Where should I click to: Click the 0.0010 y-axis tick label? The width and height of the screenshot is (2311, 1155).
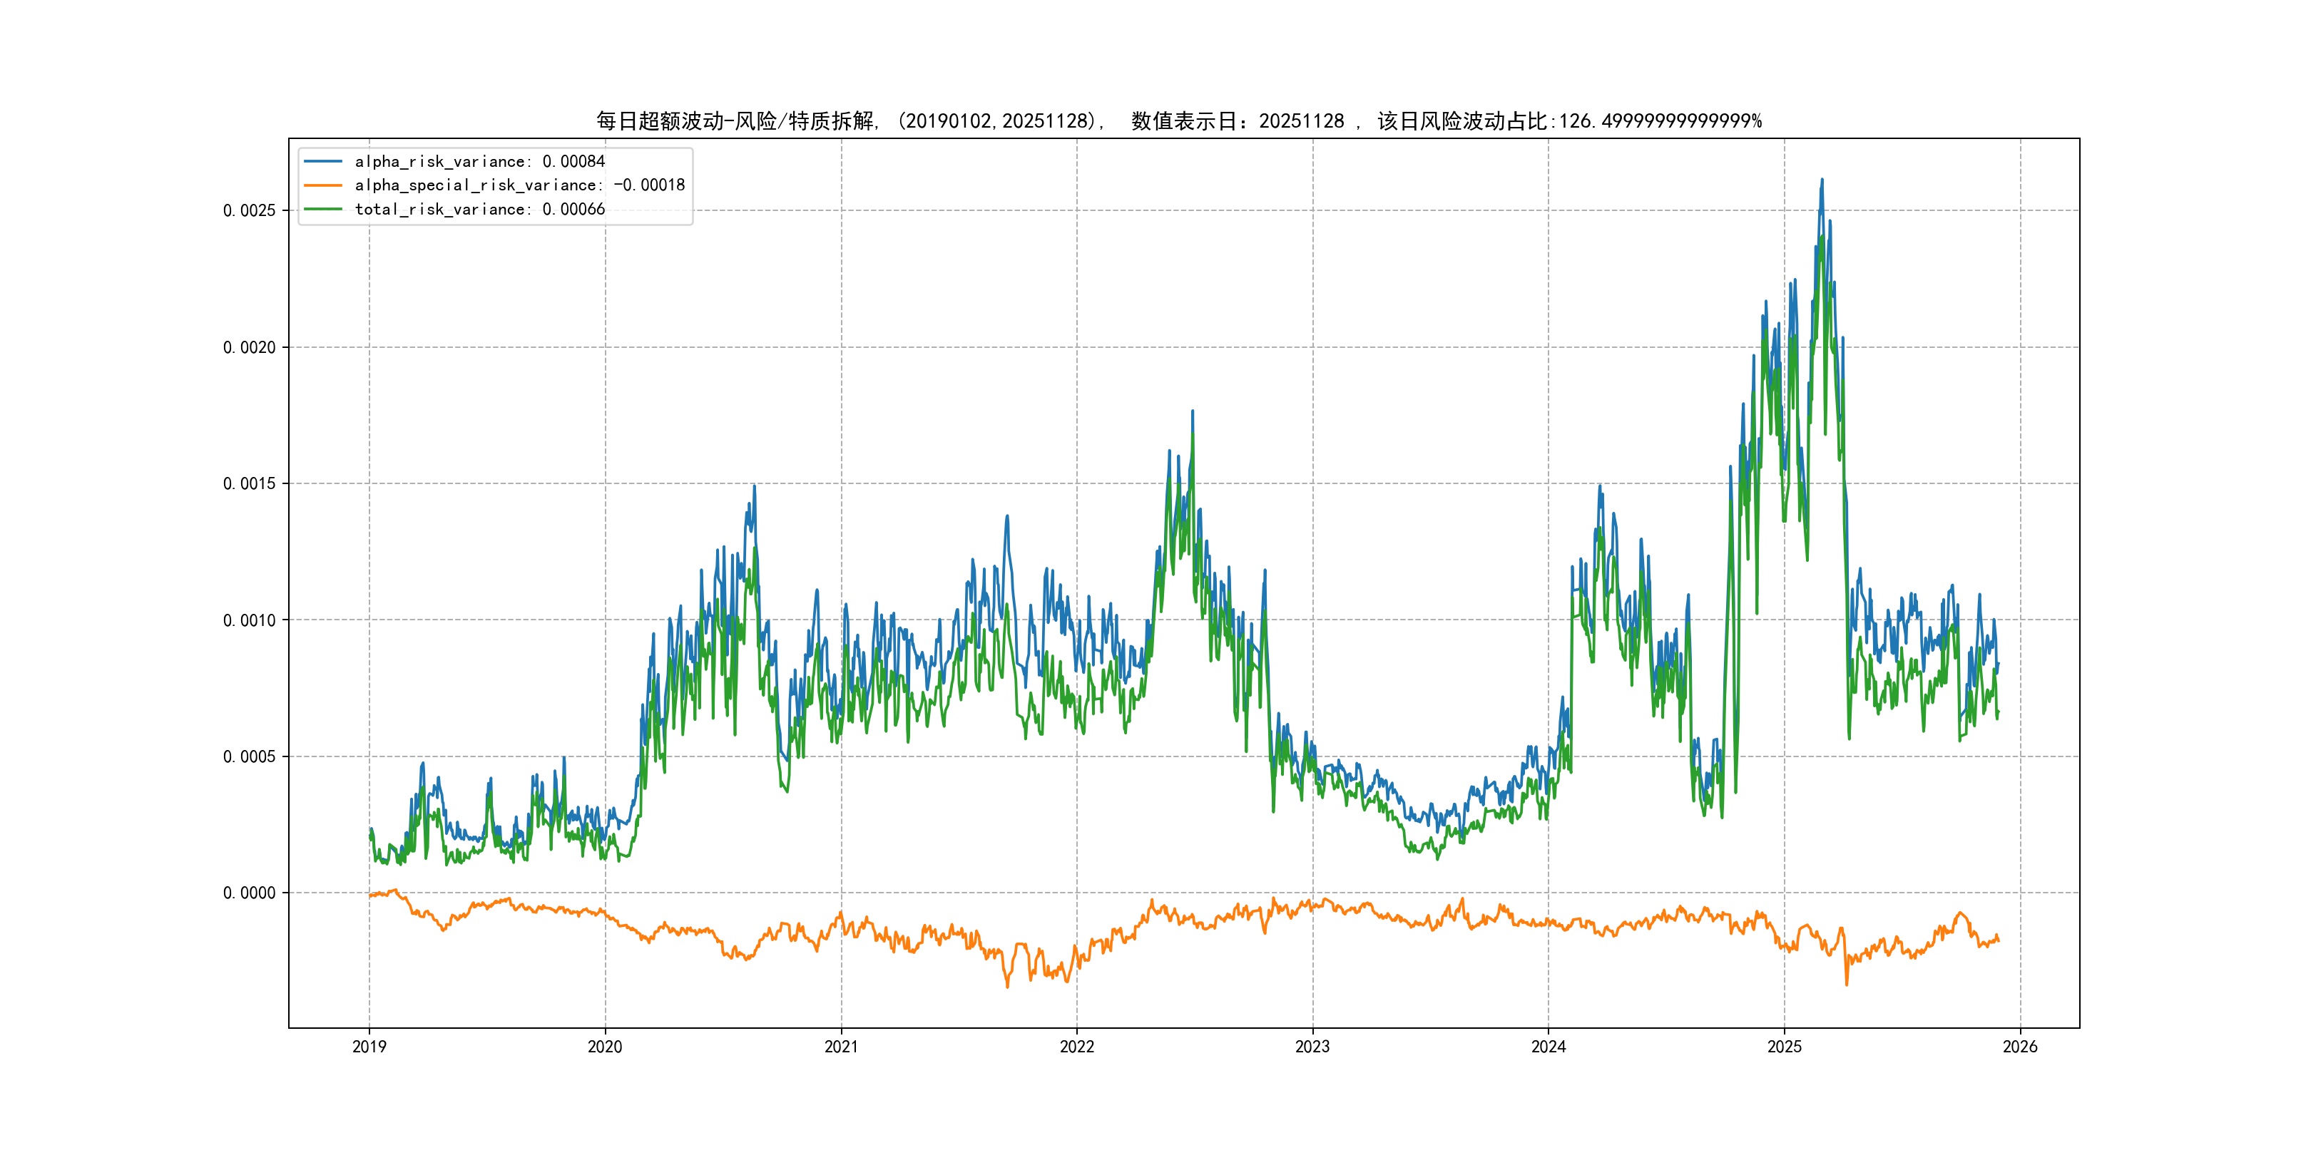(250, 620)
